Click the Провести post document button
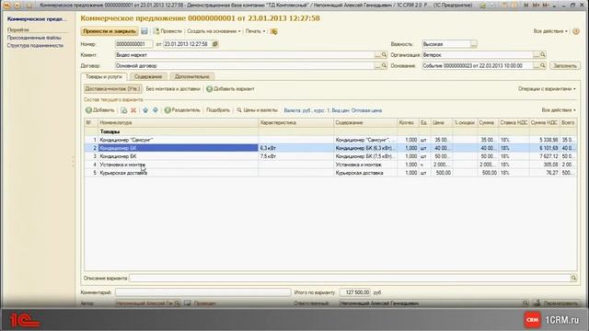This screenshot has width=589, height=331. coord(167,31)
